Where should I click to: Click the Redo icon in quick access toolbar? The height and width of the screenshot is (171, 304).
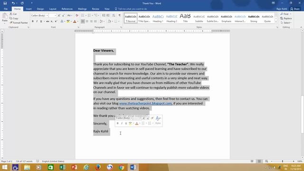pyautogui.click(x=22, y=3)
